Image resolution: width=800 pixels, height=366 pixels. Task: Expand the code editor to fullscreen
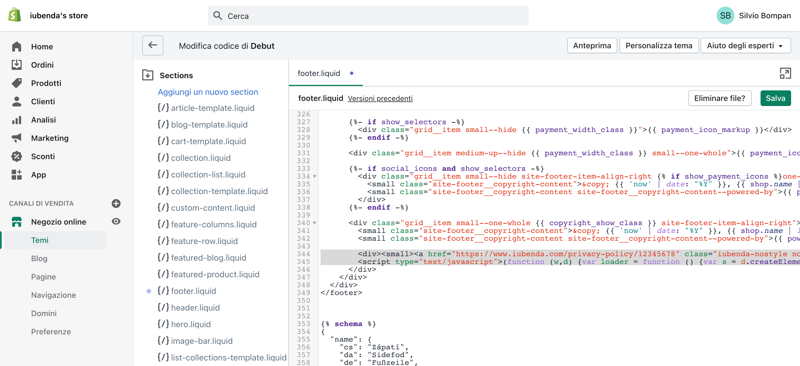coord(785,73)
